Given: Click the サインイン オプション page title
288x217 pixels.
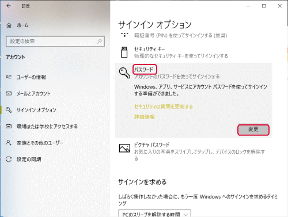Looking at the screenshot, I should pos(155,25).
